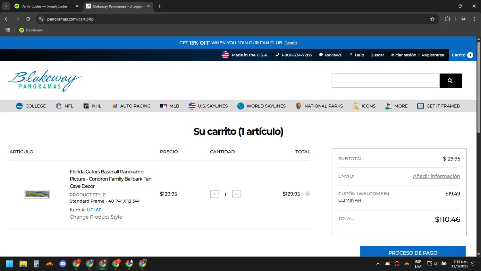Click the Florida Gators panorama thumbnail
481x271 pixels.
[37, 194]
